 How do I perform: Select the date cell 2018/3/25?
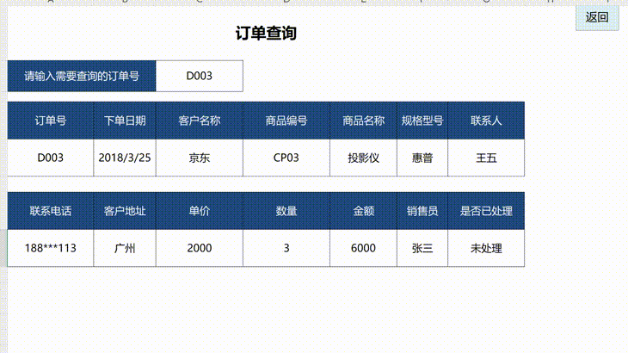point(125,158)
